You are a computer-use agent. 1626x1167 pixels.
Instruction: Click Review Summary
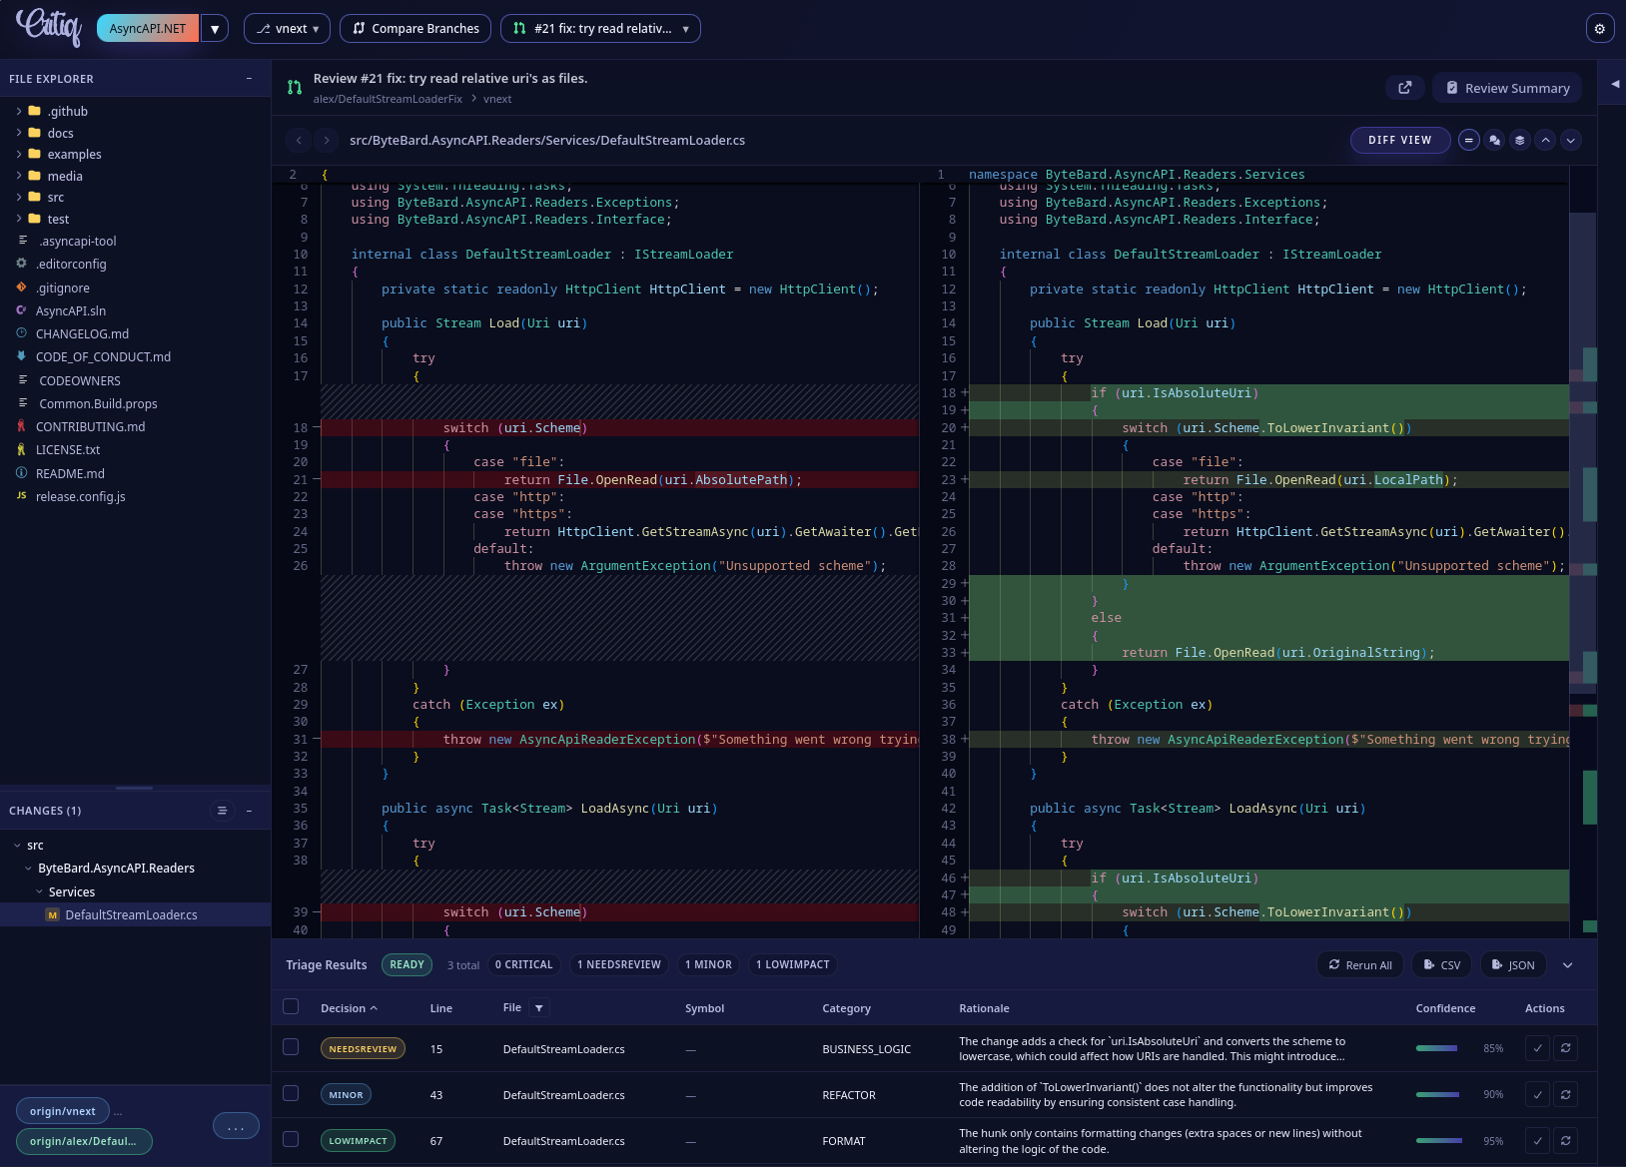pos(1506,88)
